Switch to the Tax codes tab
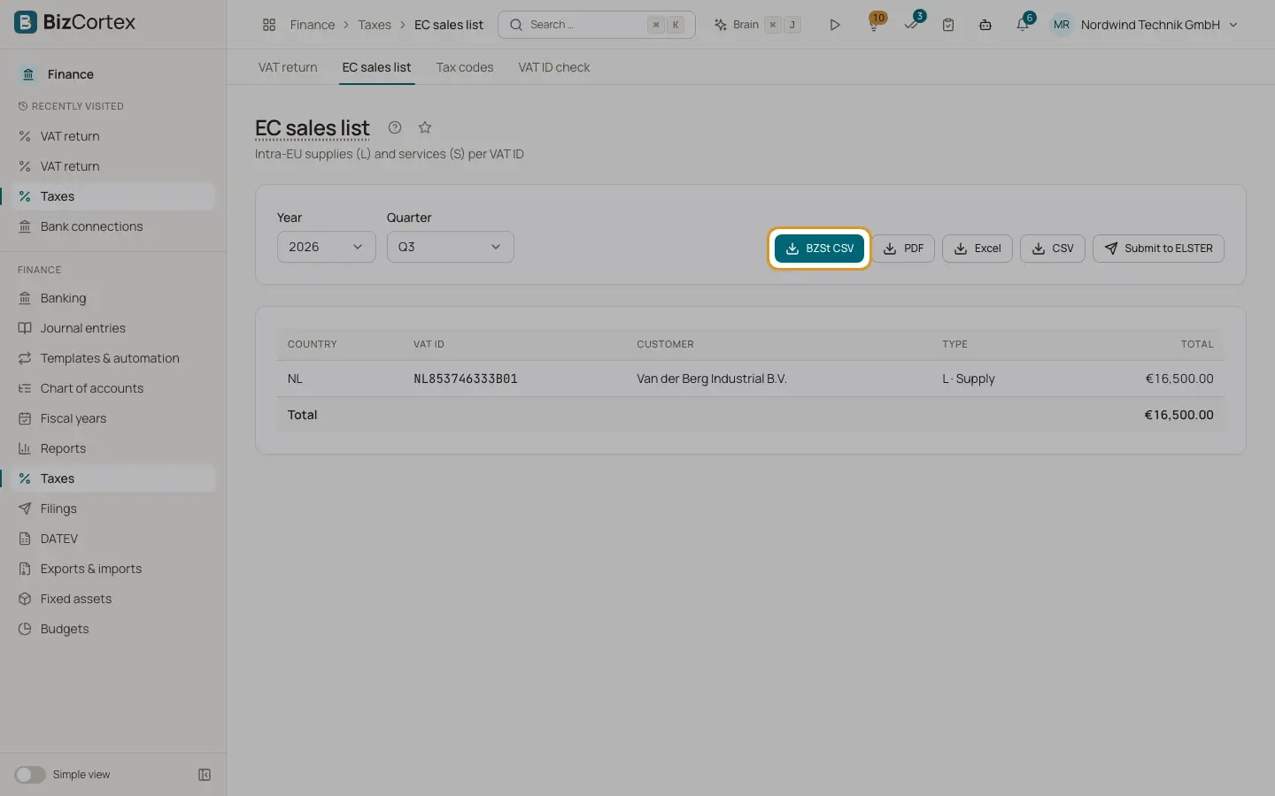This screenshot has width=1275, height=796. click(465, 67)
